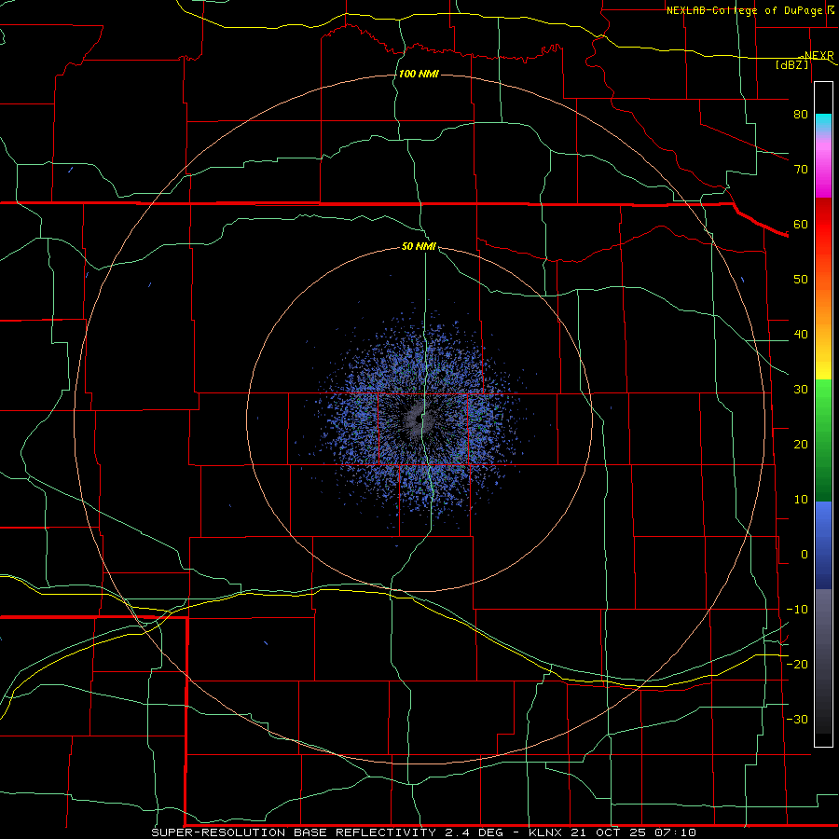Click the -30 value on dBZ scale
Screen dimensions: 839x839
tap(797, 719)
